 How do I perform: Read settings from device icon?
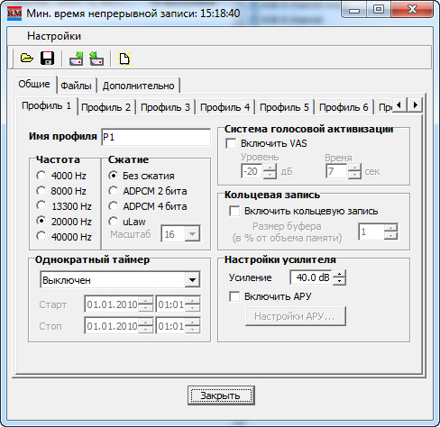(x=96, y=59)
